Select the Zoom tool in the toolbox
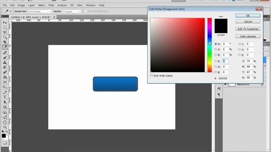The height and width of the screenshot is (152, 271). tap(5, 127)
